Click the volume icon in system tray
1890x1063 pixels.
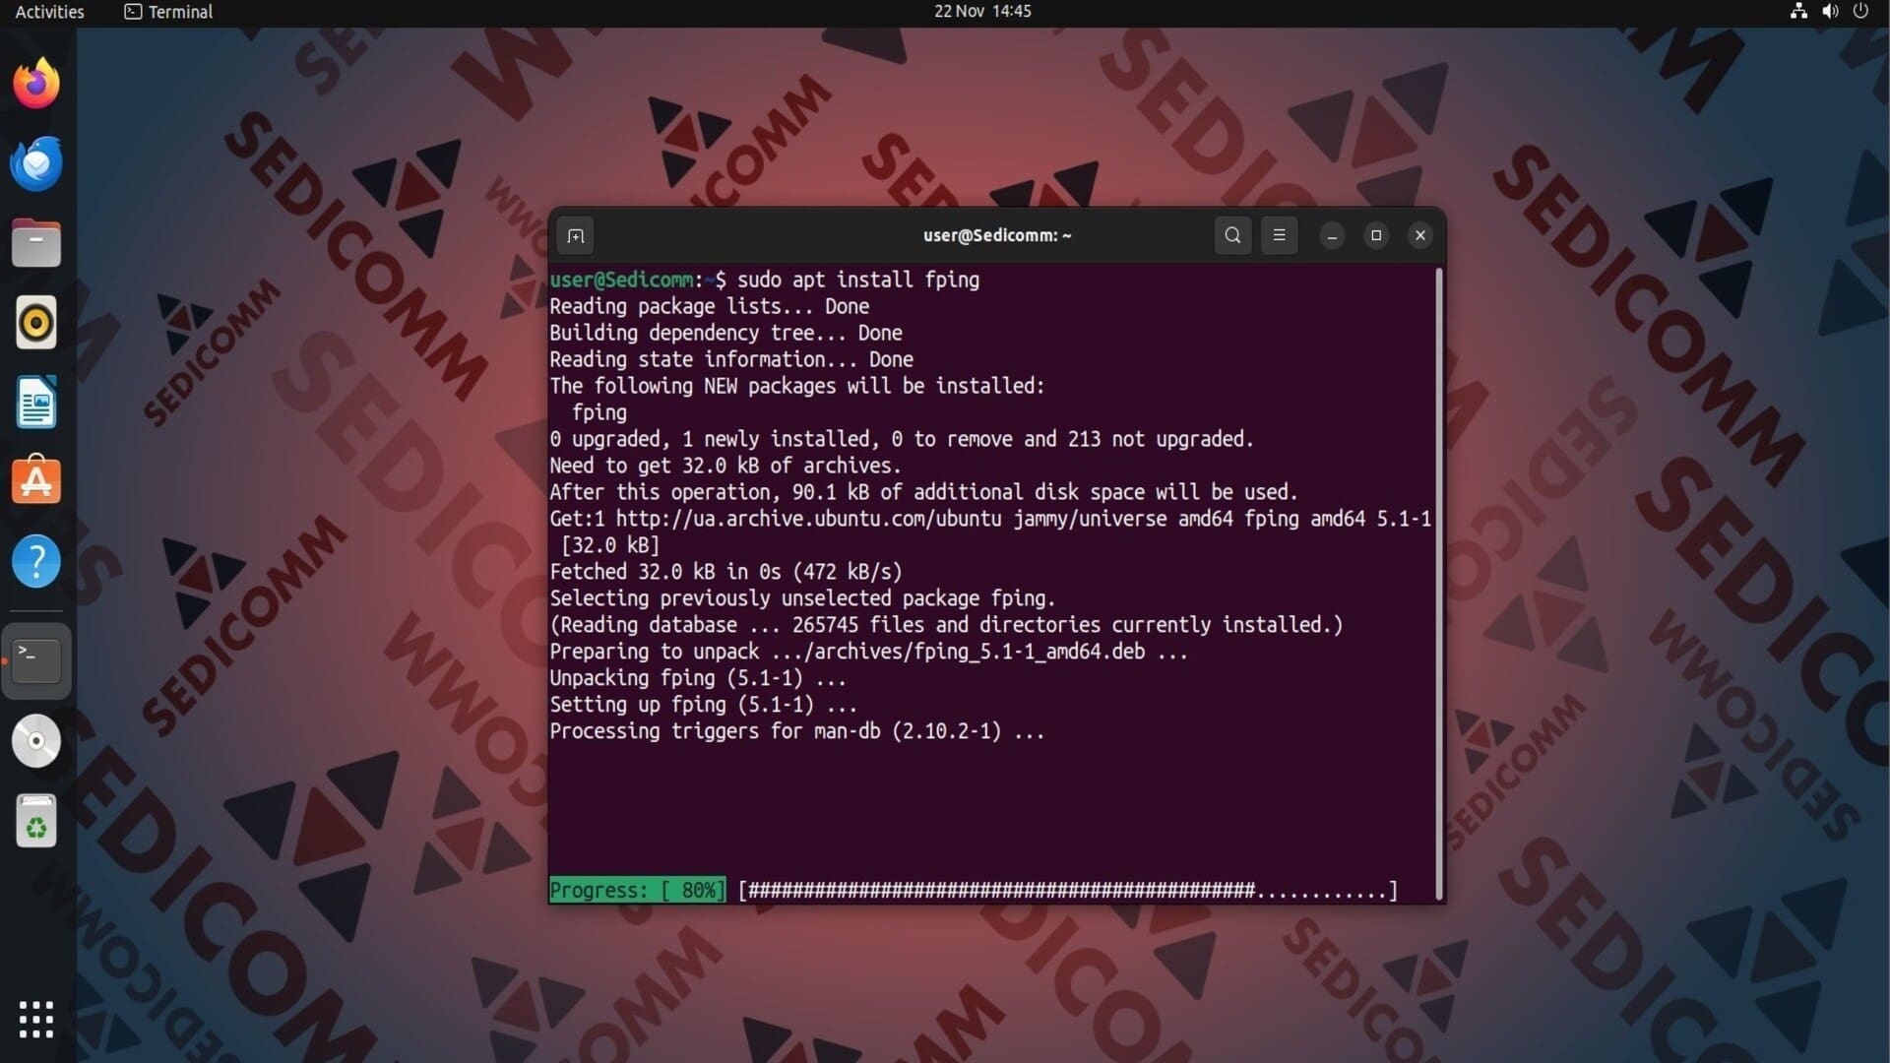pos(1829,12)
